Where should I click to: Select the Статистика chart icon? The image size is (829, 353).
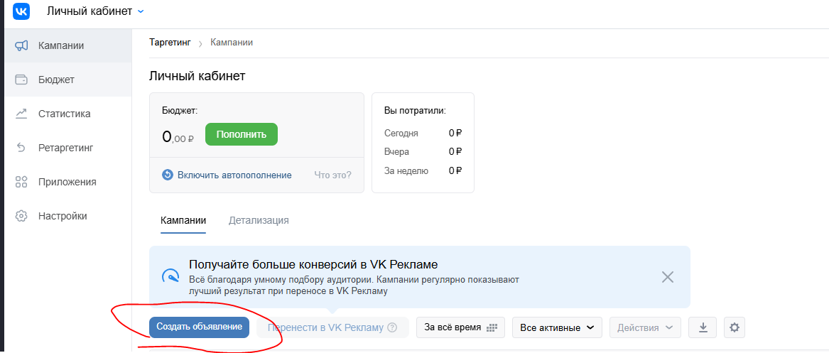pyautogui.click(x=21, y=114)
